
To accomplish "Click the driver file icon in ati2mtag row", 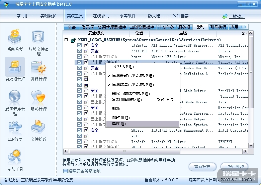I will [86, 45].
